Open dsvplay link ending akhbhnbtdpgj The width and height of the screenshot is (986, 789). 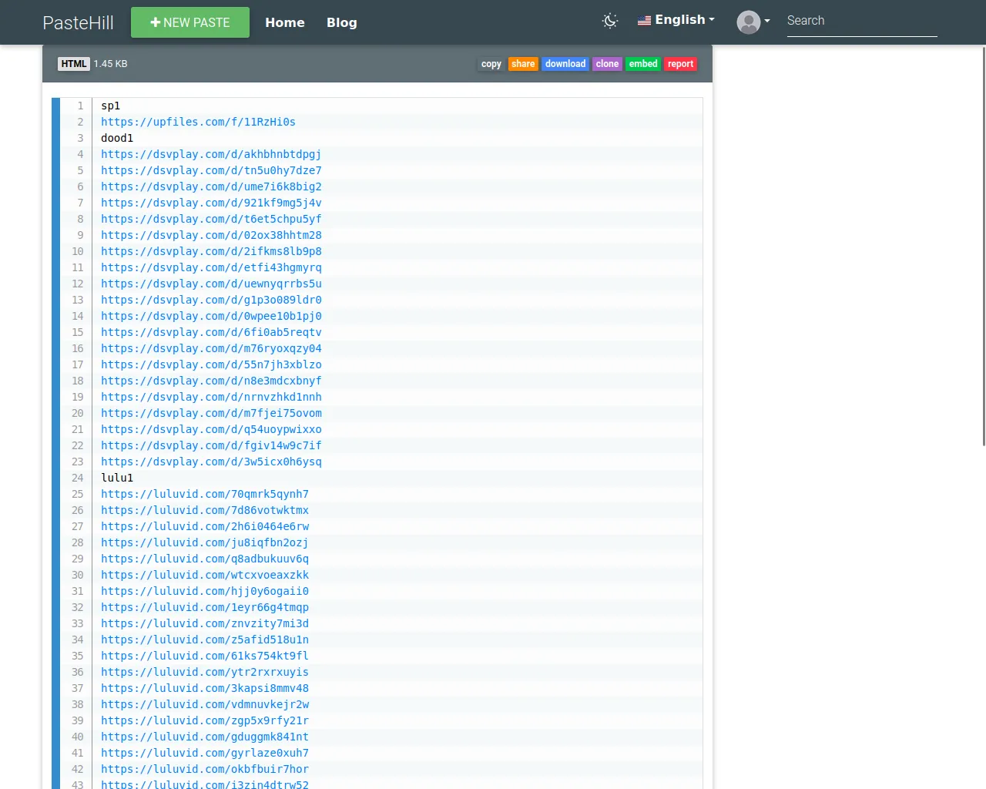pyautogui.click(x=211, y=154)
